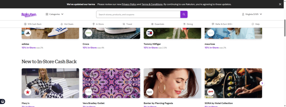
Task: Click the In-Store location pin icon
Action: [x=94, y=24]
